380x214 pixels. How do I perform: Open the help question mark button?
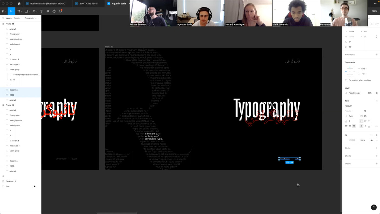[374, 207]
